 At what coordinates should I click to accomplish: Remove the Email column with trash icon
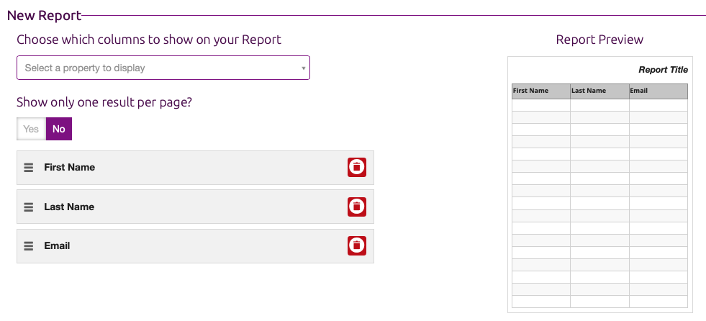356,245
